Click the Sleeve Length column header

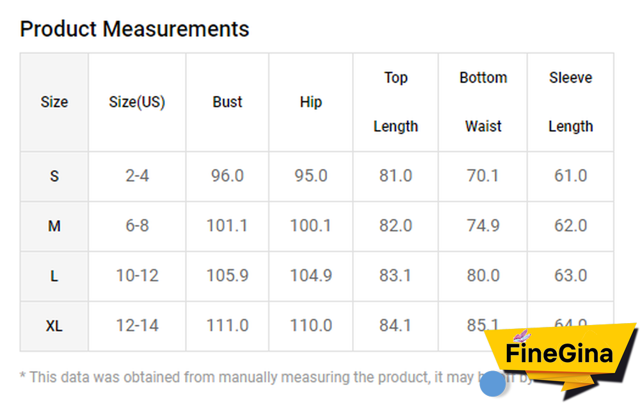(x=570, y=102)
